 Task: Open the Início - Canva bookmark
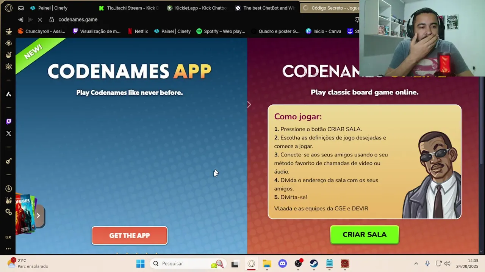(323, 31)
